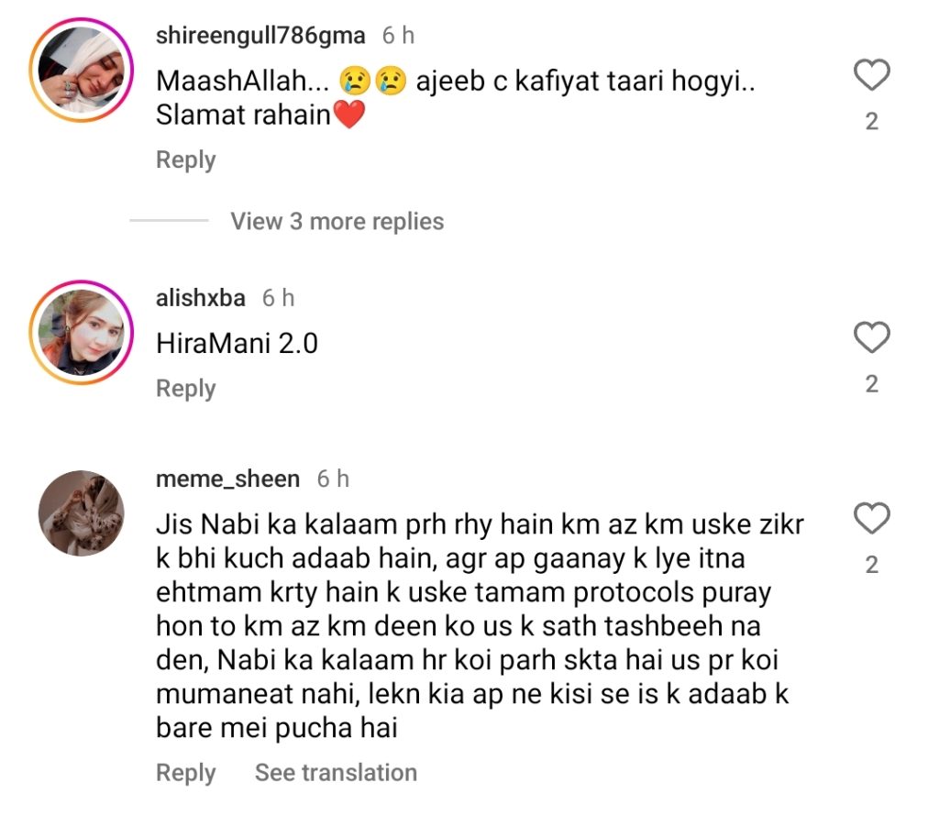Viewport: 939px width, 826px height.
Task: Open the meme_sheen username link
Action: click(x=227, y=479)
